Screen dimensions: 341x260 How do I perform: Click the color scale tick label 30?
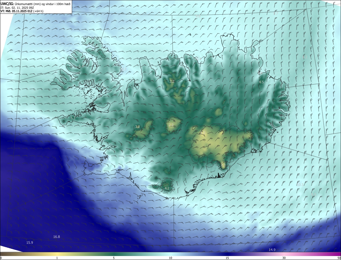click(x=284, y=258)
